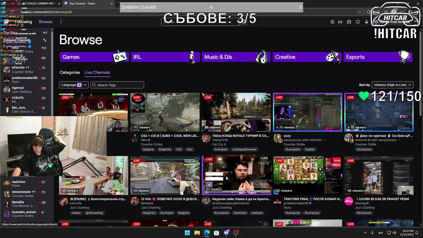The width and height of the screenshot is (423, 238).
Task: Expand the sassyssssss with efrem4o co-stream chevron
Action: (x=324, y=140)
